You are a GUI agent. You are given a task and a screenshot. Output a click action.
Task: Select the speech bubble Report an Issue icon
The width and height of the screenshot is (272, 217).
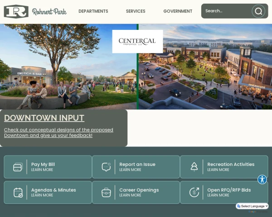point(106,167)
